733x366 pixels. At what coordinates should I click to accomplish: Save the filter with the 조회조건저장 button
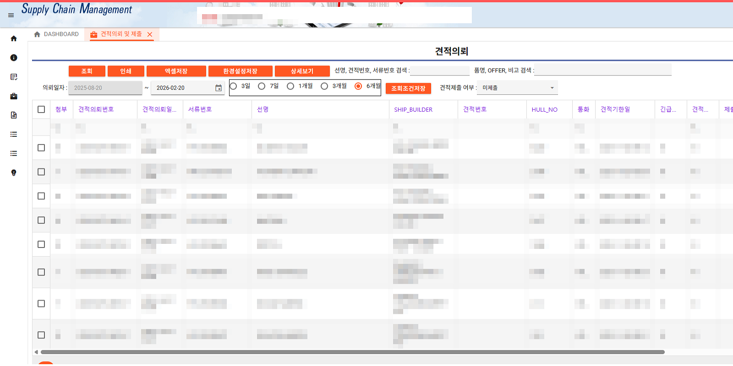pyautogui.click(x=408, y=88)
